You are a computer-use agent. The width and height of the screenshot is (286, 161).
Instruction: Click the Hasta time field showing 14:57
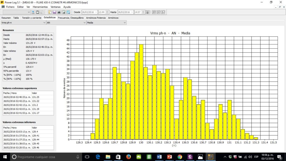[x=137, y=12]
